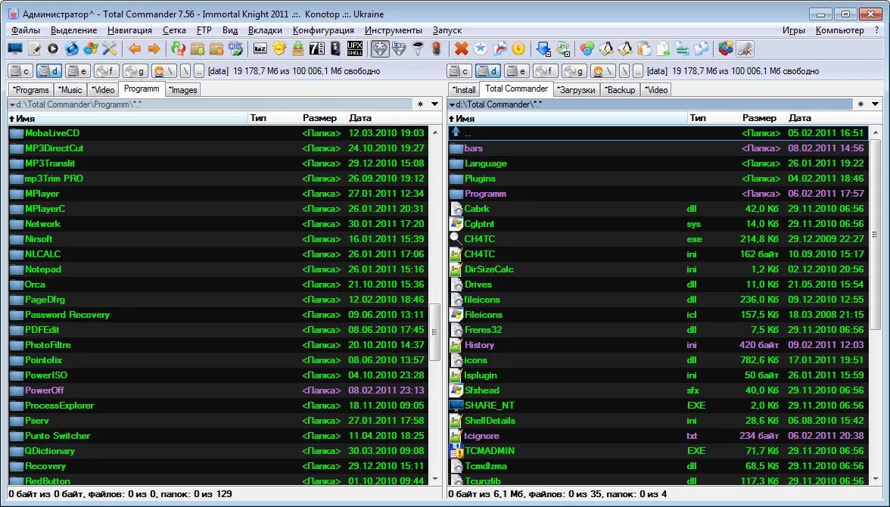The width and height of the screenshot is (890, 507).
Task: Verify checksums with the CRC icon
Action: [235, 49]
